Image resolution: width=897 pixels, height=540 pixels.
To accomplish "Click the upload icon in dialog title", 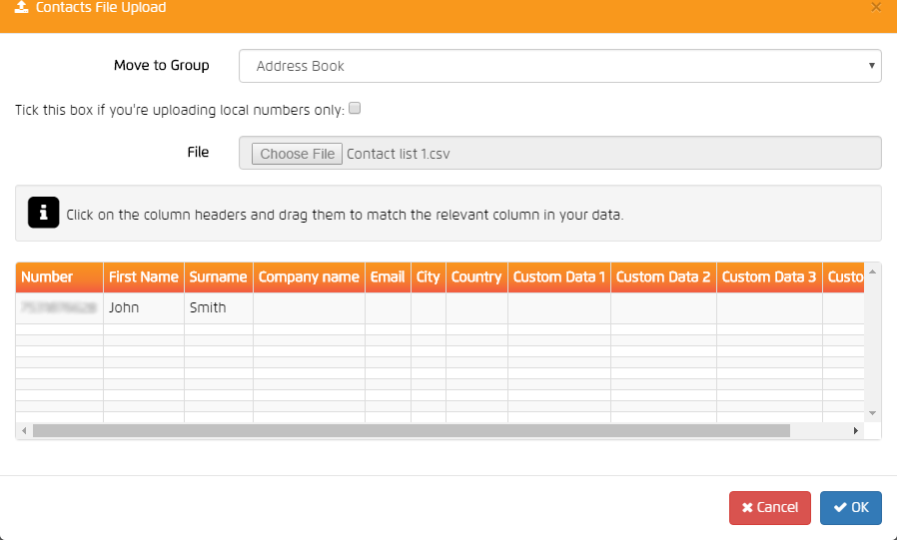I will 21,8.
